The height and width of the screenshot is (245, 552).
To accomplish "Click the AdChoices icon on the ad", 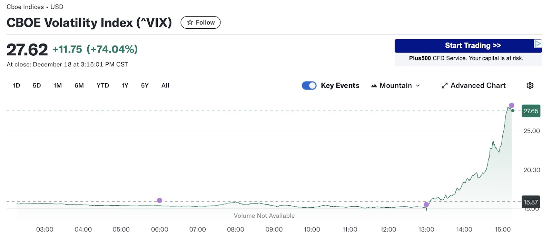I will coord(538,44).
